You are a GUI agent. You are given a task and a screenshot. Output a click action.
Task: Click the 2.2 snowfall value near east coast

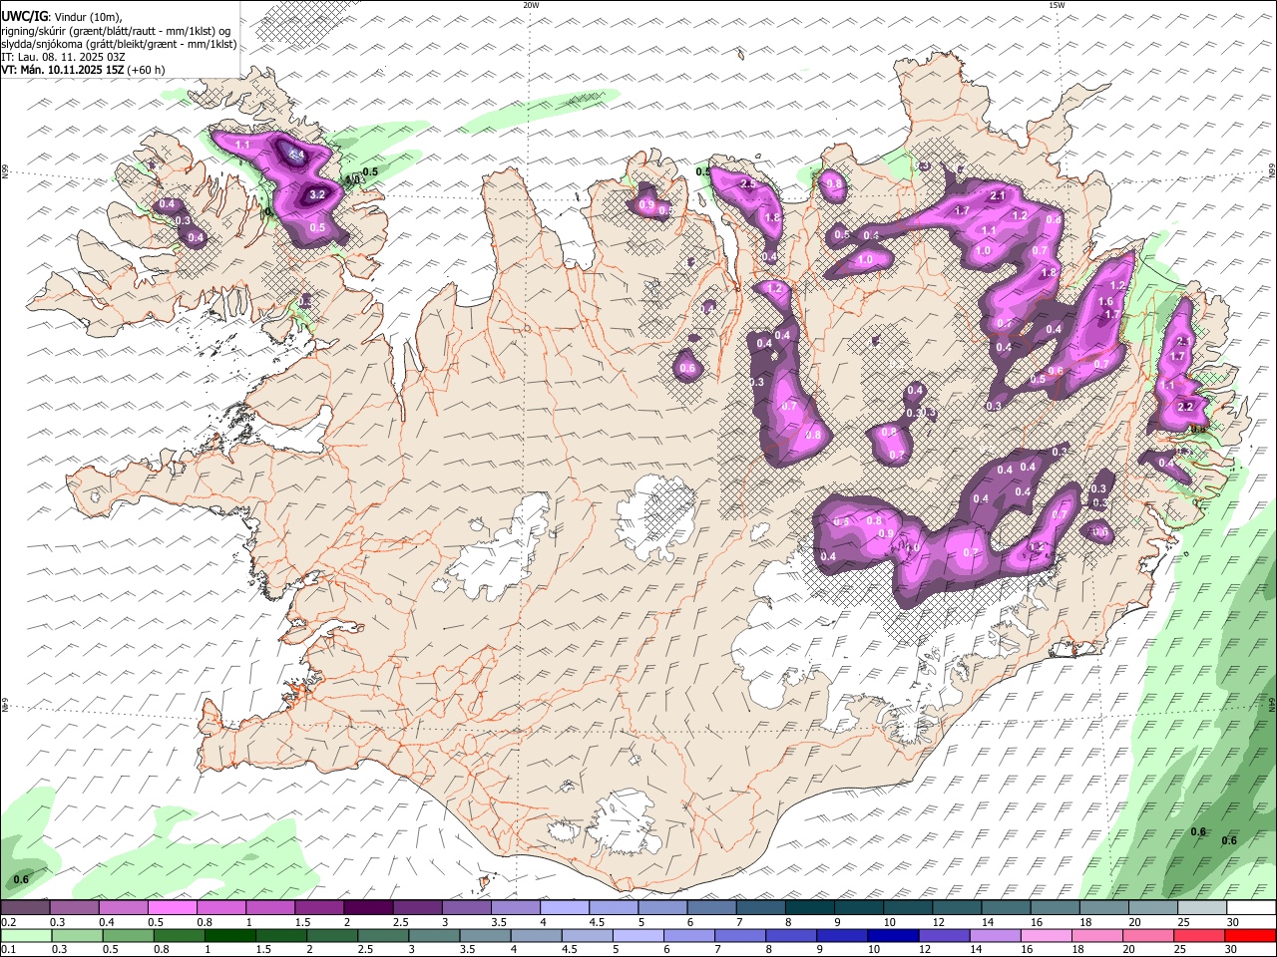click(1186, 407)
